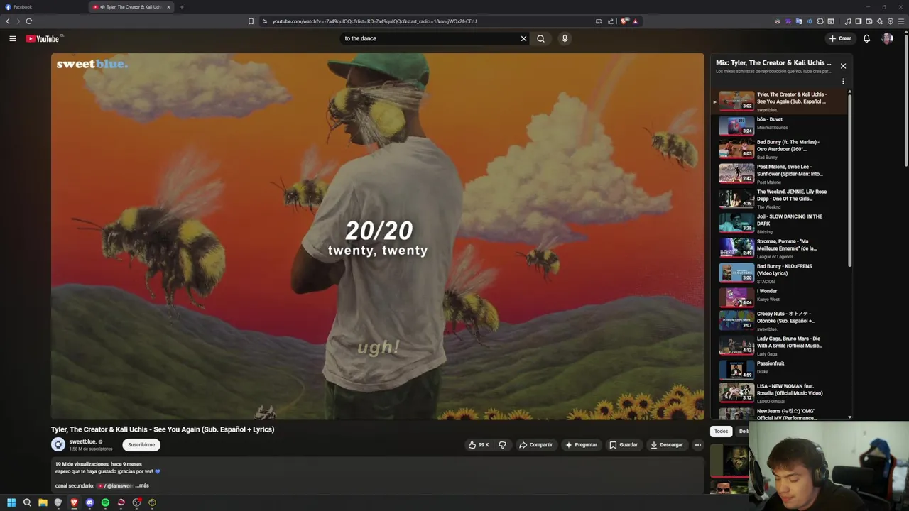Click the Crear button
909x511 pixels.
pyautogui.click(x=840, y=38)
